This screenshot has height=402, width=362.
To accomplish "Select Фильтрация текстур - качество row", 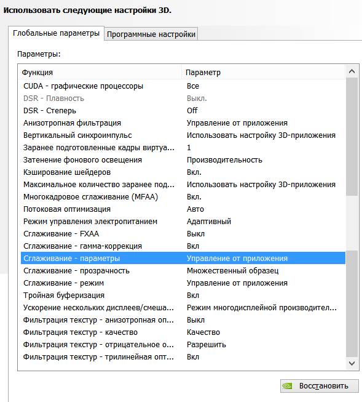I will [x=183, y=332].
